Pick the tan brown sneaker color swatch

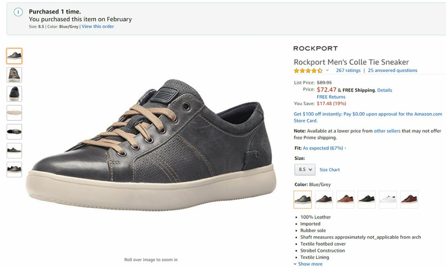345,199
